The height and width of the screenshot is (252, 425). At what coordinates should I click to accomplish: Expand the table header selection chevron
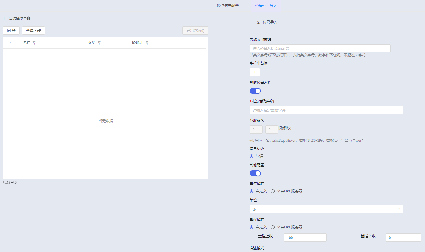point(11,43)
